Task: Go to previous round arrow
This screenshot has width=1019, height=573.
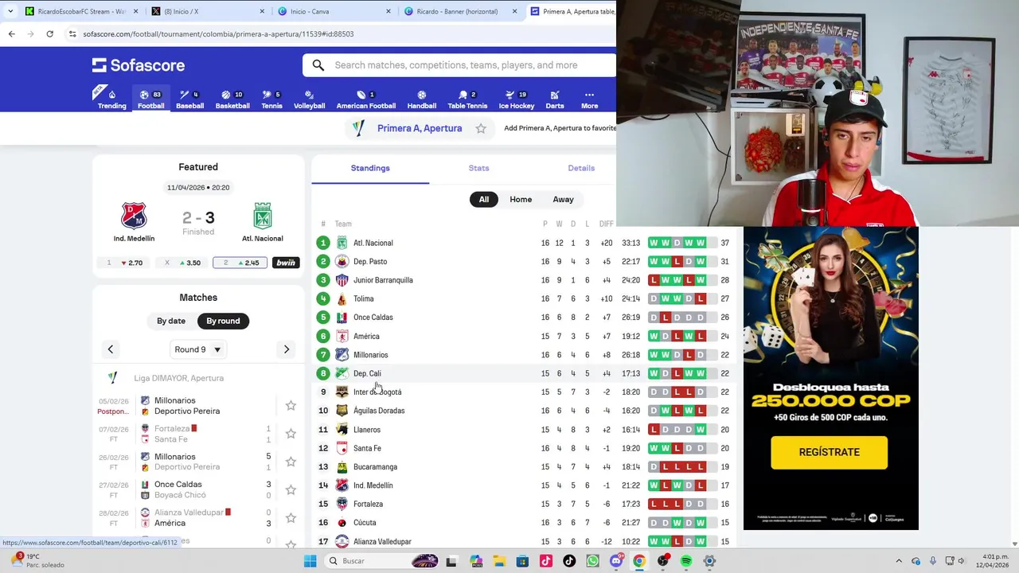Action: pyautogui.click(x=111, y=349)
